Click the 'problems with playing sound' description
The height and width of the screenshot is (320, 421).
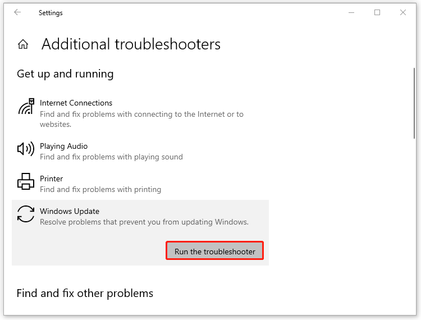click(111, 157)
